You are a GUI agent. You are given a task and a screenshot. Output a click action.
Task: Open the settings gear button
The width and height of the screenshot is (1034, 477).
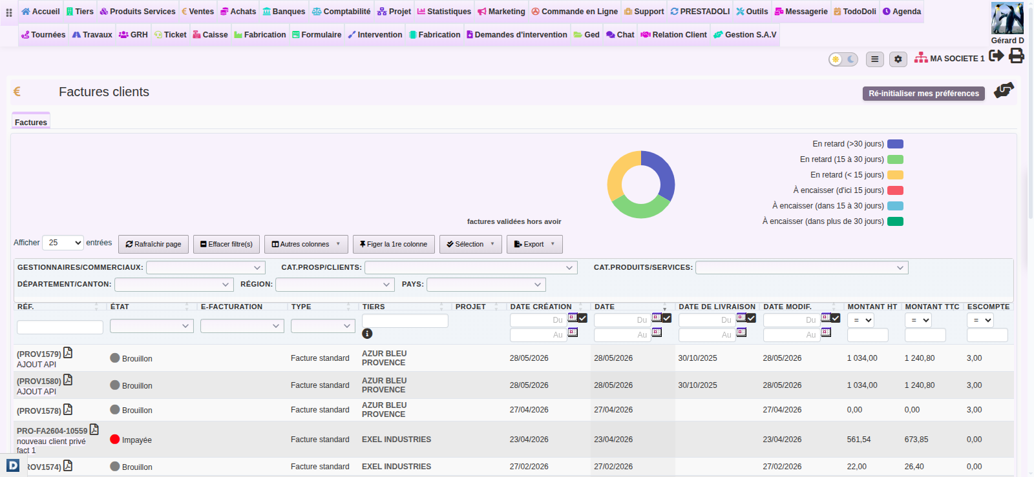(x=898, y=59)
